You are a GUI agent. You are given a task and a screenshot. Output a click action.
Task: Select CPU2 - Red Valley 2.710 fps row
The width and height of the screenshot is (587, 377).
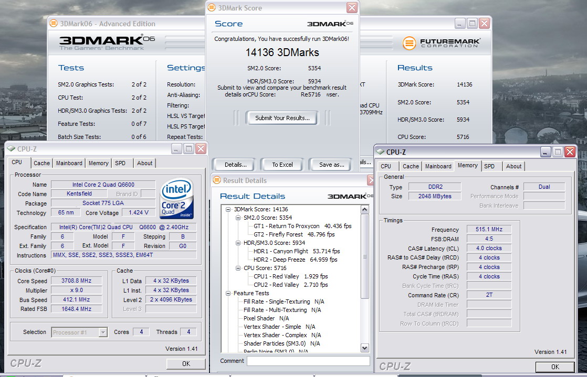pos(291,285)
